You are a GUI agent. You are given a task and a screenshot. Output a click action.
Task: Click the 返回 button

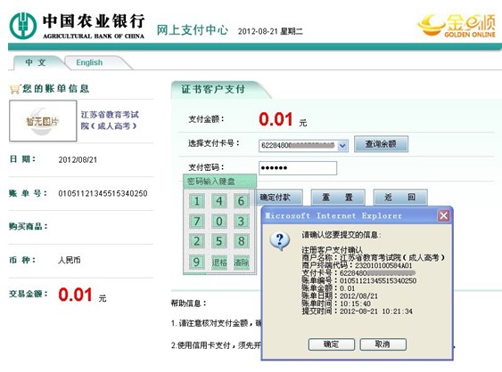[400, 198]
